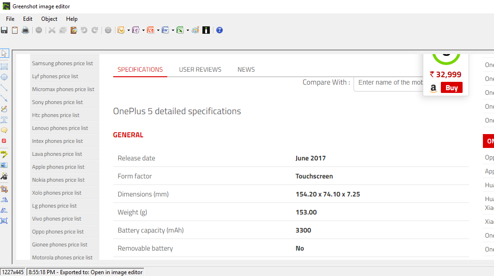The width and height of the screenshot is (494, 276).
Task: Select the Obfuscate tool
Action: pyautogui.click(x=4, y=165)
